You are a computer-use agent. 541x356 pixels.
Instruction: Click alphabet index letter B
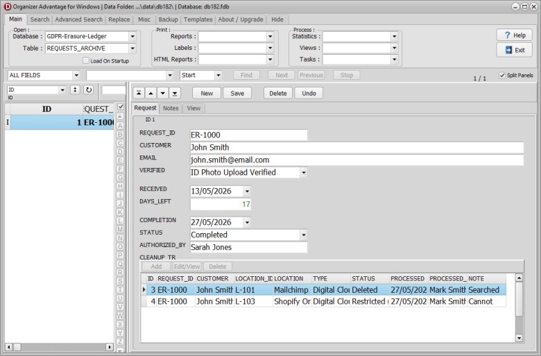(x=120, y=135)
